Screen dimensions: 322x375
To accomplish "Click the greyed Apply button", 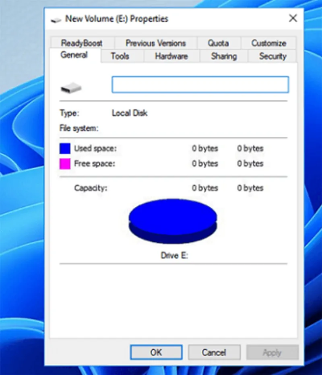I will coord(272,352).
